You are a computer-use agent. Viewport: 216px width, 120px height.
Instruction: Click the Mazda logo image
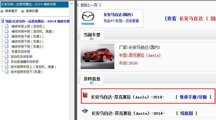point(88,18)
